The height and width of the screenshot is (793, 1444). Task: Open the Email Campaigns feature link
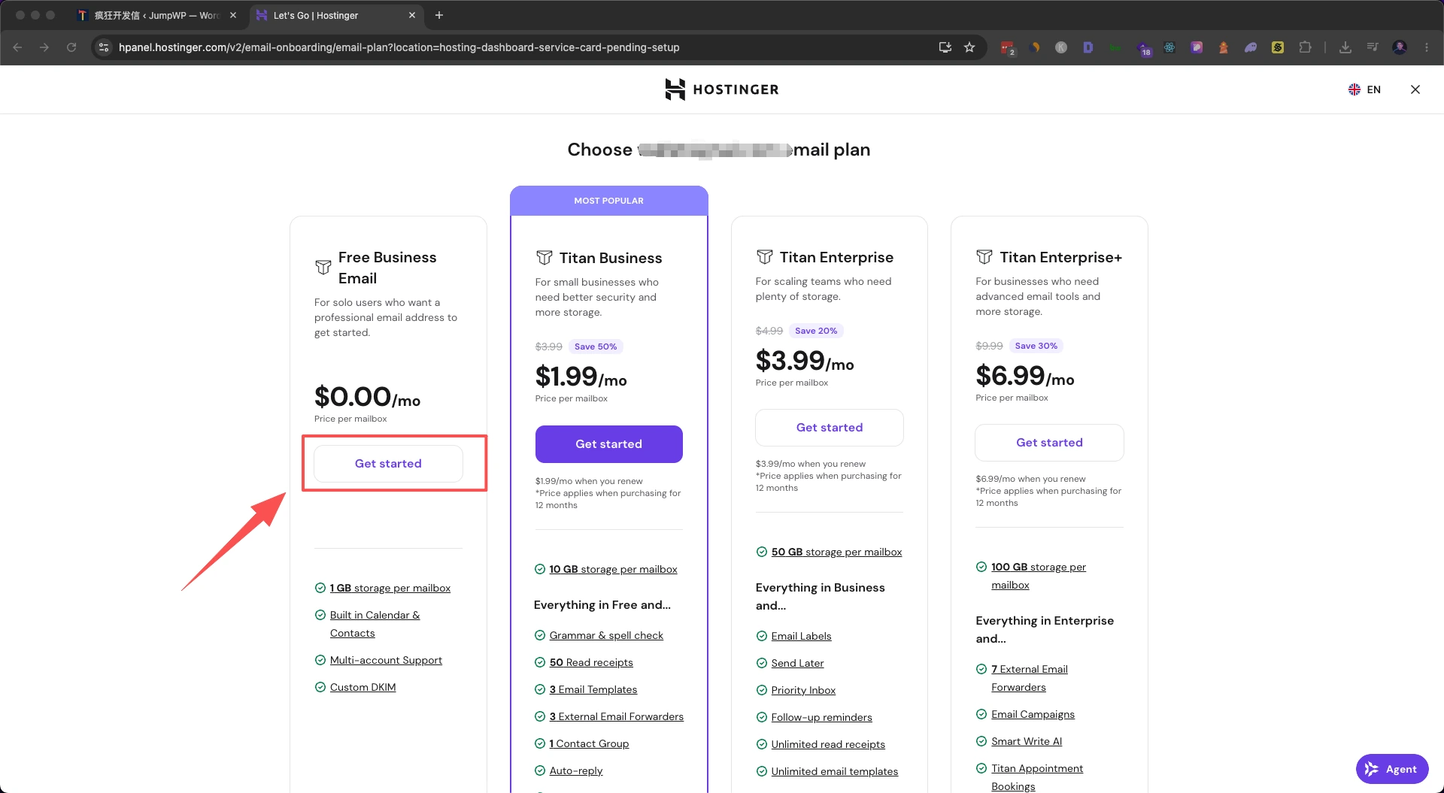(x=1033, y=715)
